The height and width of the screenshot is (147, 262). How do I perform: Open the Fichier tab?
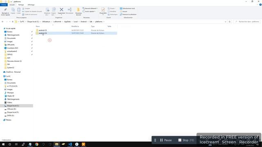point(4,5)
